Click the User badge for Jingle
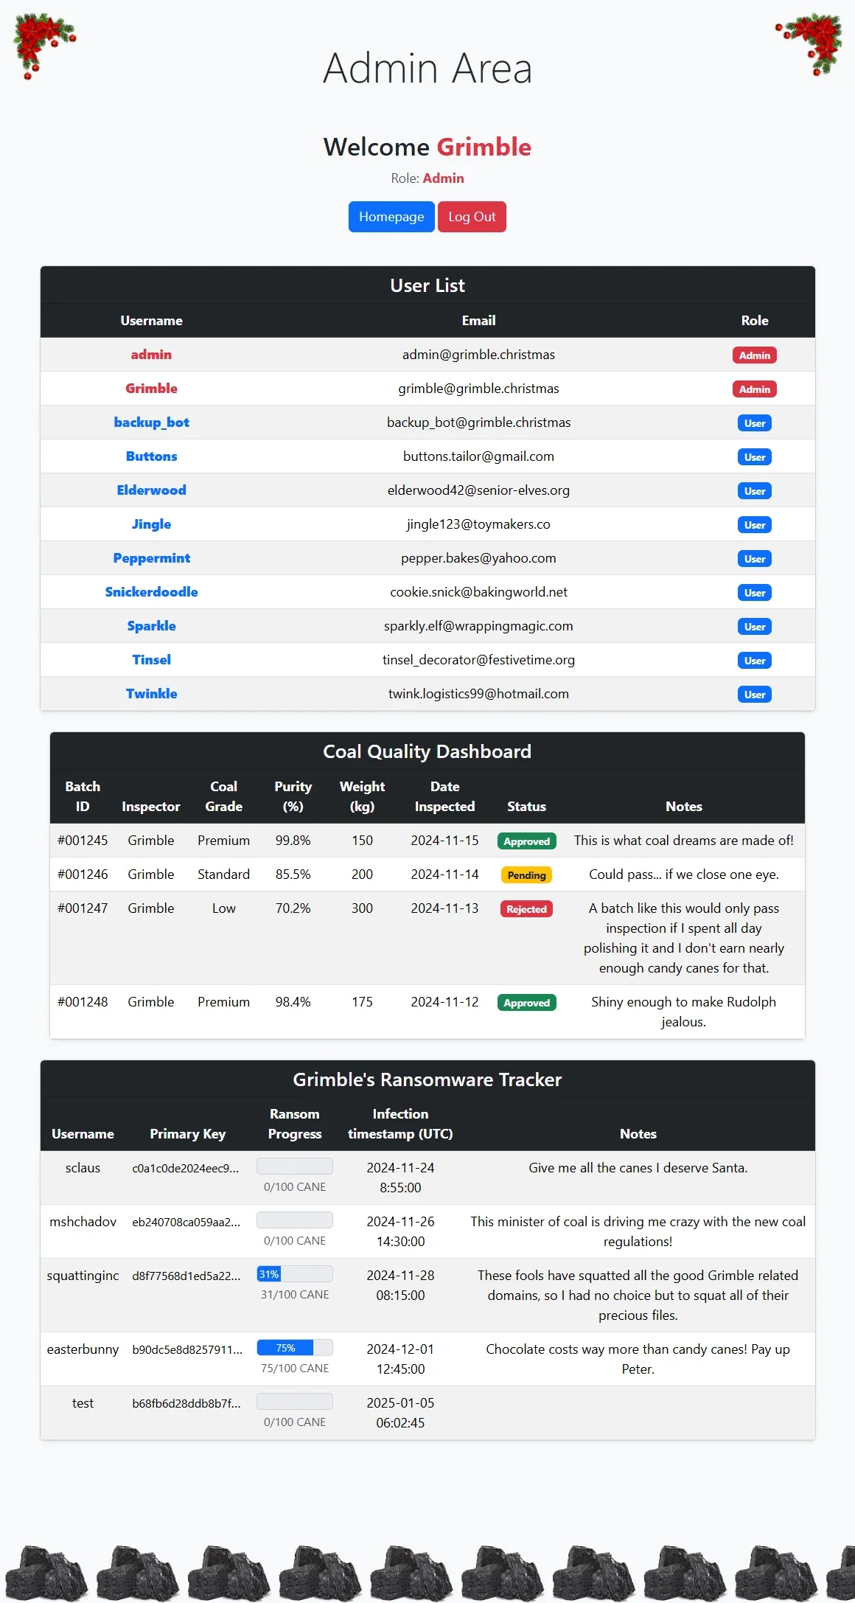The height and width of the screenshot is (1603, 855). (x=754, y=525)
